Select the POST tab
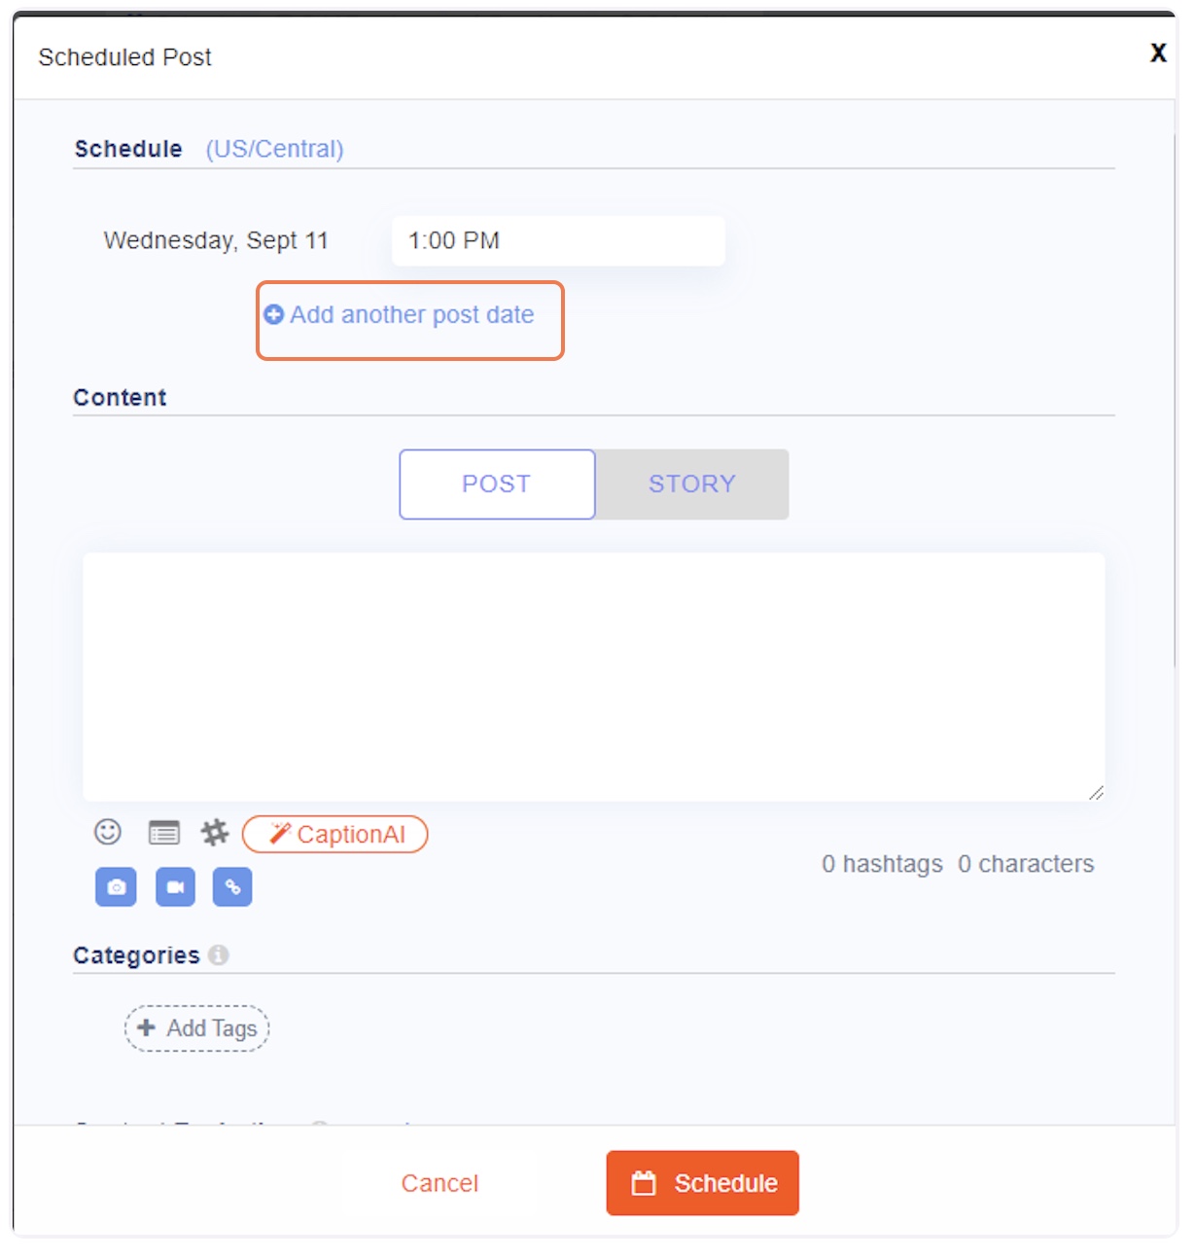The image size is (1194, 1259). (497, 484)
